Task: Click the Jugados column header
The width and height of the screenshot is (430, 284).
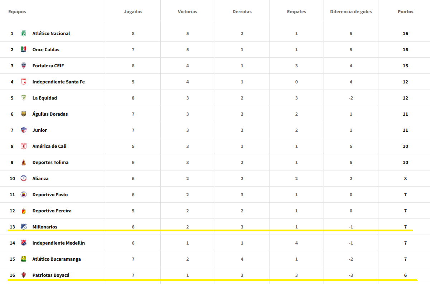Action: click(133, 12)
